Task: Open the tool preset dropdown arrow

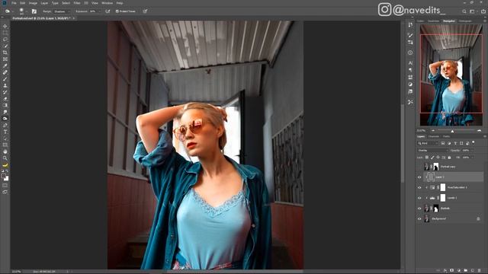Action: click(13, 11)
